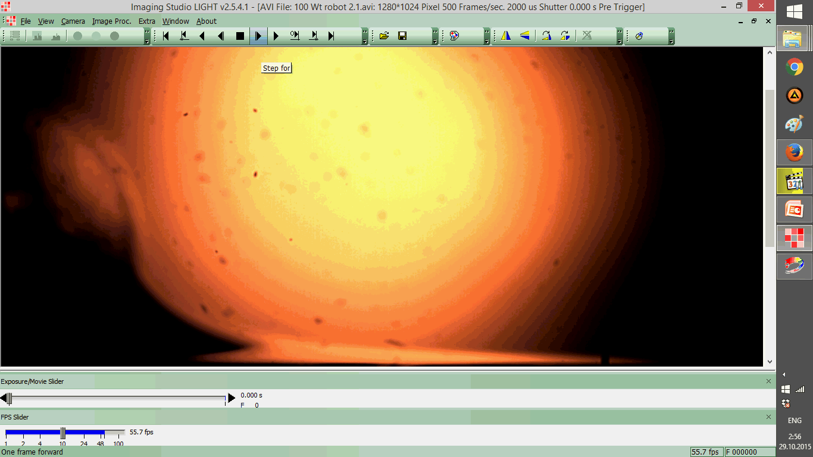Click the Step forward one frame button

click(x=258, y=36)
